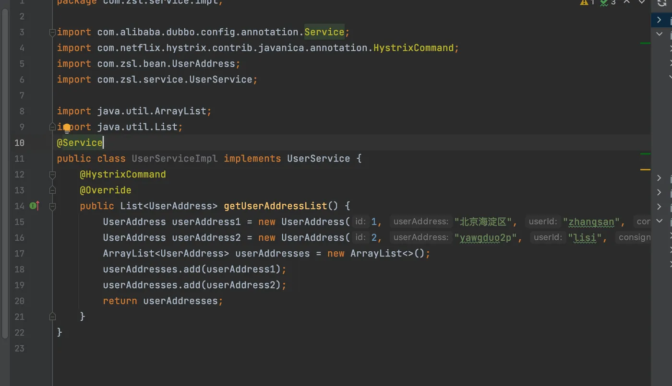Click the @Override annotation
This screenshot has width=672, height=386.
[106, 190]
